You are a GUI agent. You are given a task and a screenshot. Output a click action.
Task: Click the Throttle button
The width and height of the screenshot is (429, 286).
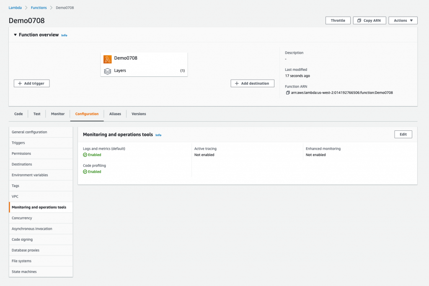pos(338,20)
